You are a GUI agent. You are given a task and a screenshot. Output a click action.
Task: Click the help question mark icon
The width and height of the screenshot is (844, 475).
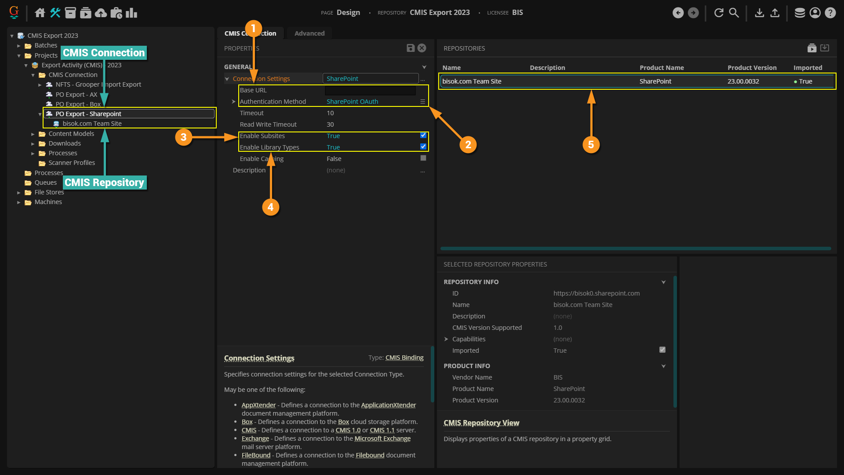[x=830, y=13]
